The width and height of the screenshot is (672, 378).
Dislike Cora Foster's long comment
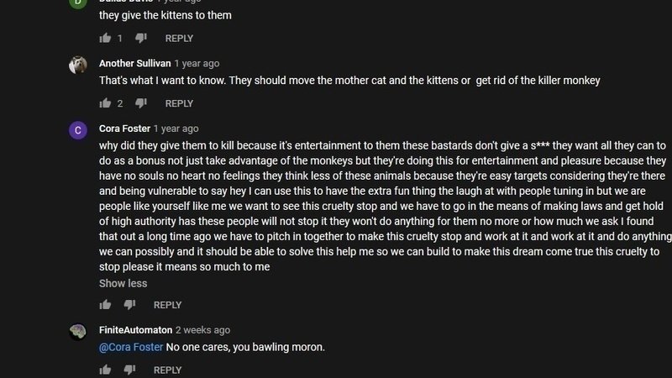129,305
